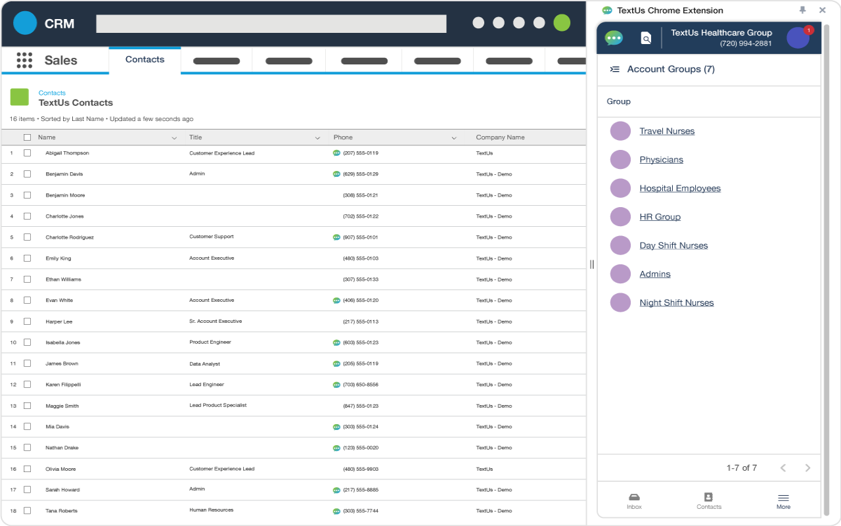Open the Inbox icon in bottom navigation
Image resolution: width=841 pixels, height=526 pixels.
pos(634,498)
